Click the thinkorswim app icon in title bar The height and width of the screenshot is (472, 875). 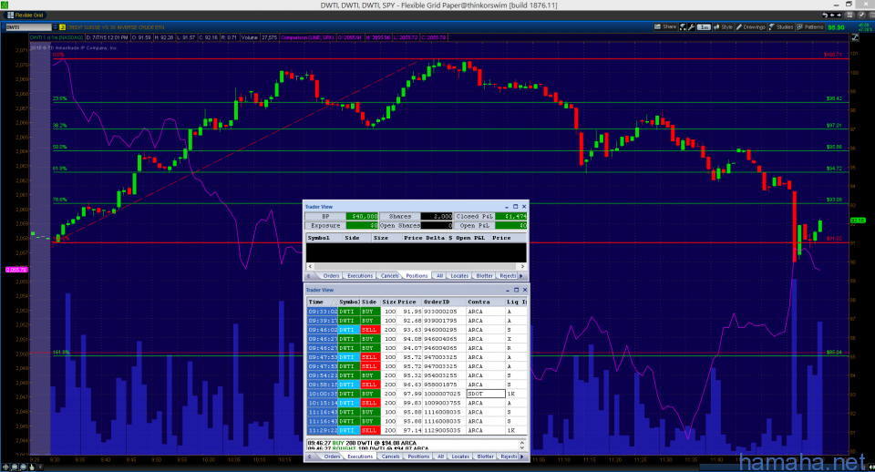pos(5,5)
